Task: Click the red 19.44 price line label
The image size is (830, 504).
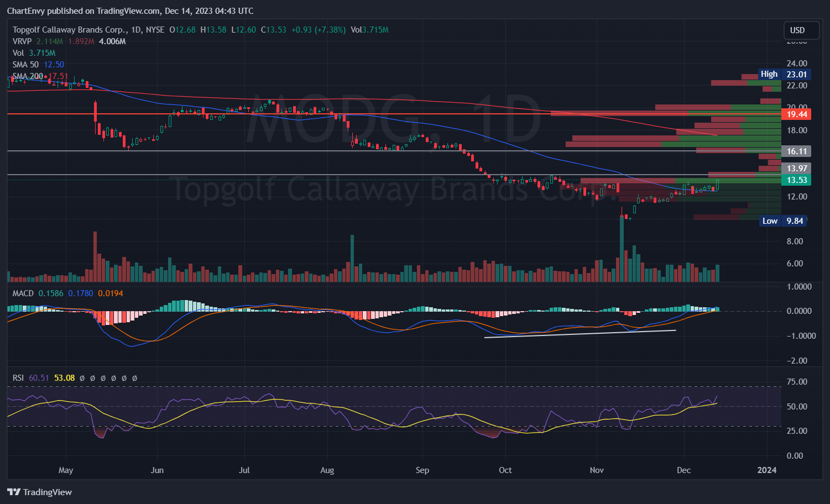Action: [x=795, y=114]
